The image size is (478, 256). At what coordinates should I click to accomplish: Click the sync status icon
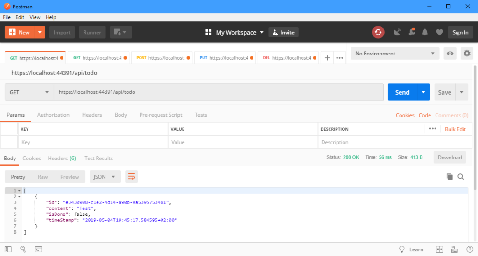click(378, 32)
